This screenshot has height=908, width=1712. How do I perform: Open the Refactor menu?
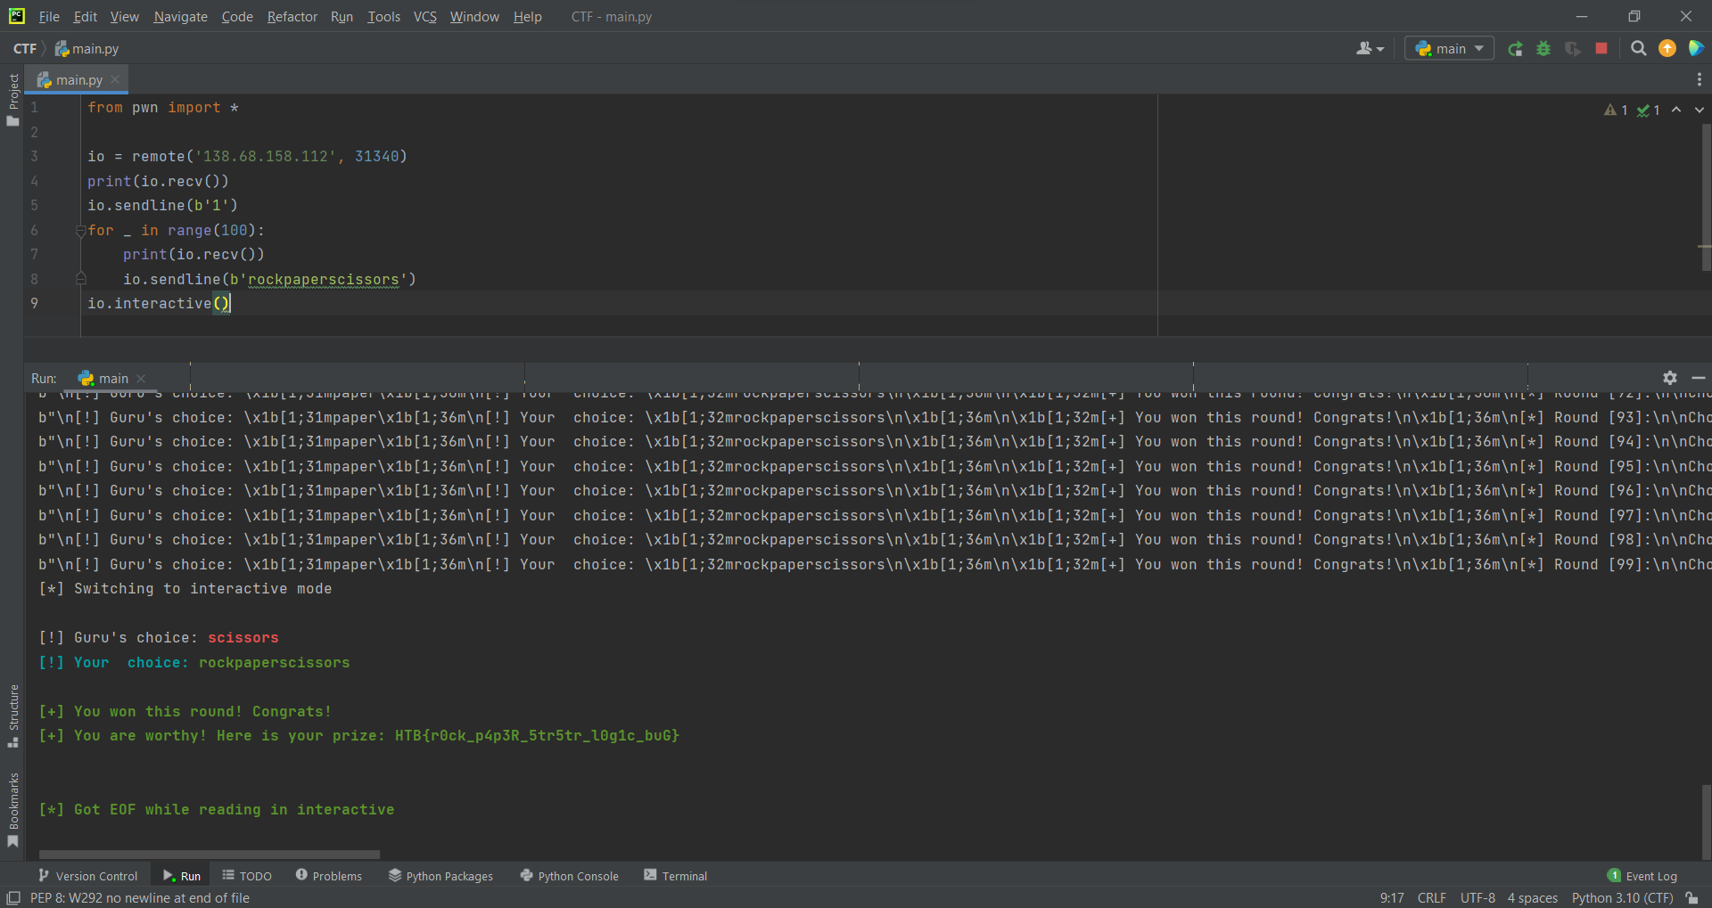292,16
